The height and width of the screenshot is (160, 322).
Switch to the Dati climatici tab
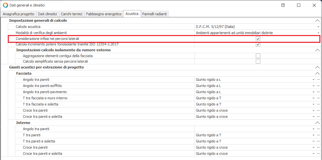pyautogui.click(x=47, y=14)
